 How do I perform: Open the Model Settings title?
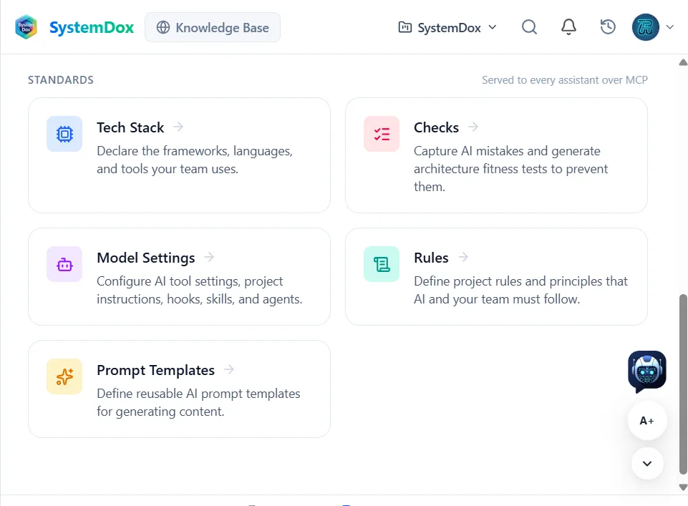[145, 258]
